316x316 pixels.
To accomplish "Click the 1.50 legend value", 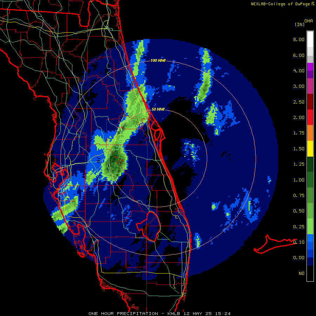I will pos(299,149).
